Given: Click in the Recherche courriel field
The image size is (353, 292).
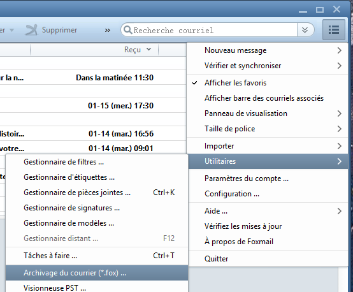Looking at the screenshot, I should click(x=214, y=30).
